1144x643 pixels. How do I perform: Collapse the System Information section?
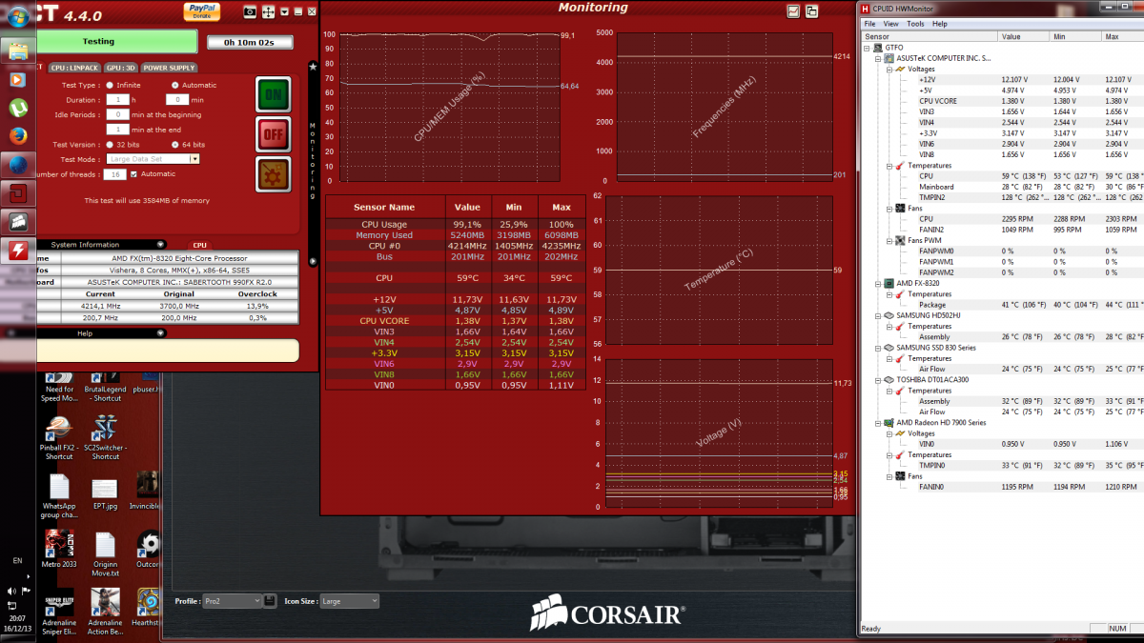pos(160,245)
